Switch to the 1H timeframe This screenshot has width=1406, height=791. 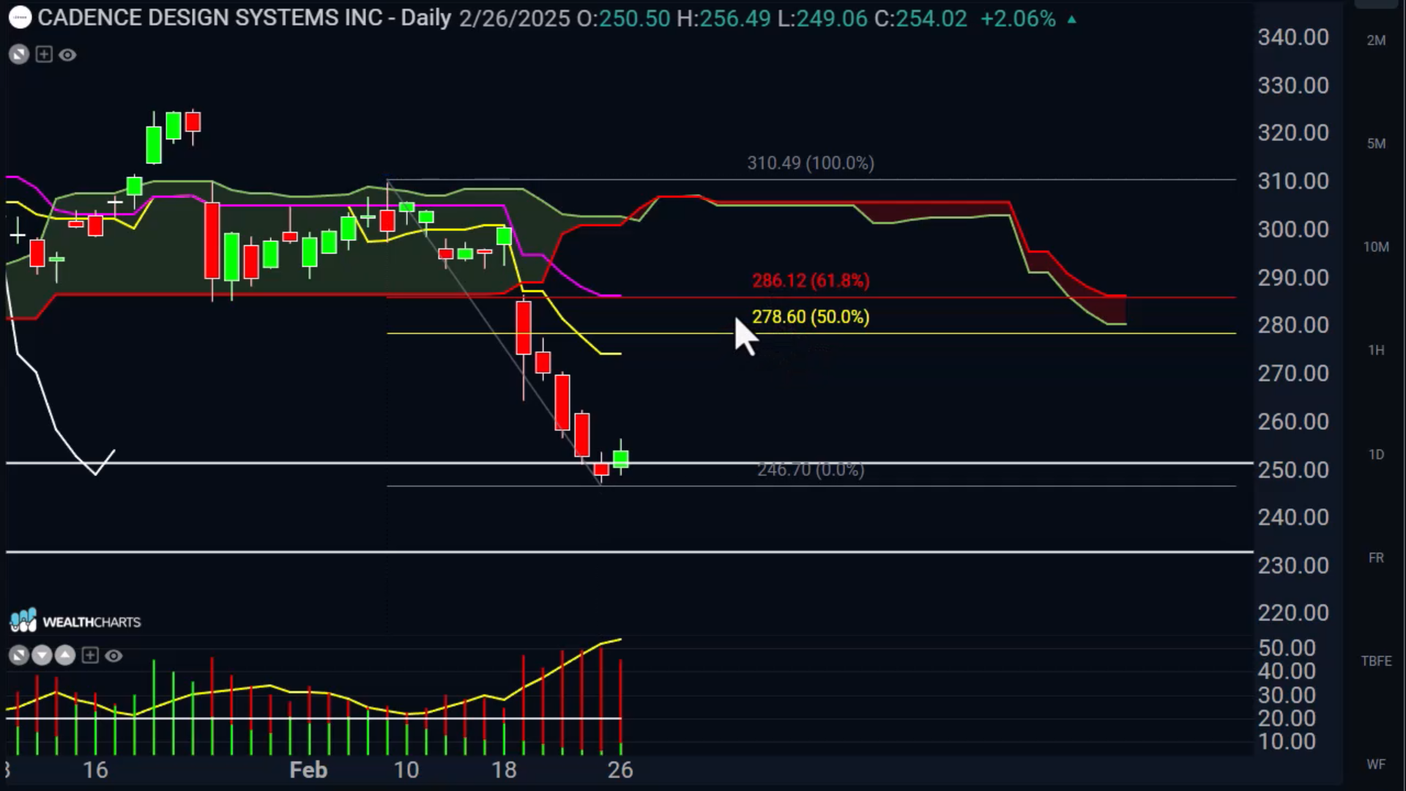(x=1376, y=350)
